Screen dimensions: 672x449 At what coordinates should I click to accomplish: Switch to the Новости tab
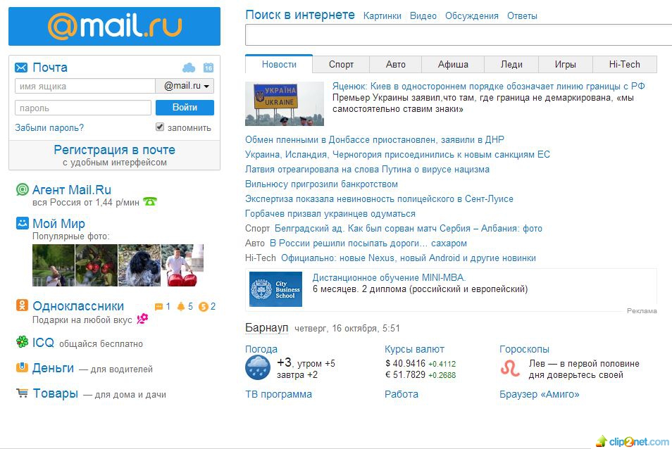click(x=279, y=64)
